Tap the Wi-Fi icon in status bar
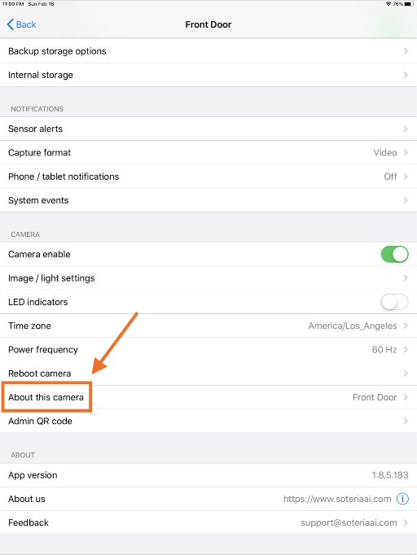Screen dimensions: 417x555 [388, 4]
